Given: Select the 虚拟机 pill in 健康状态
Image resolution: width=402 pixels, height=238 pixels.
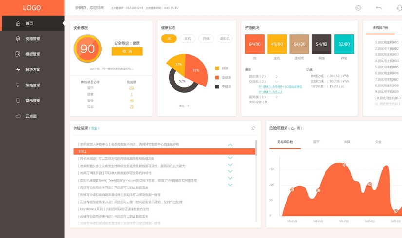Looking at the screenshot, I should tap(225, 38).
